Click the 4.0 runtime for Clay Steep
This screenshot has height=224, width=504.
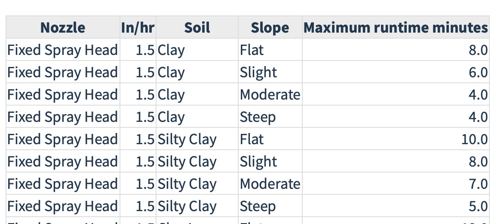[396, 117]
